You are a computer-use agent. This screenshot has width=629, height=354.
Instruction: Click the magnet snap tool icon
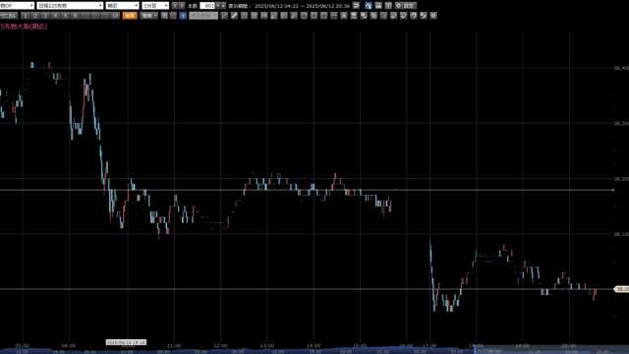click(x=413, y=16)
